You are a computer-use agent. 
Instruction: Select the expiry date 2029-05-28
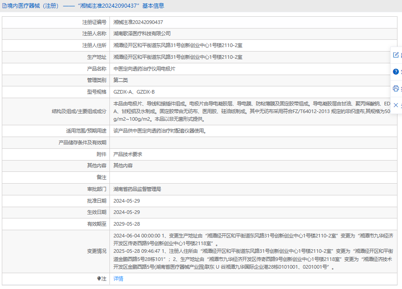tap(127, 224)
